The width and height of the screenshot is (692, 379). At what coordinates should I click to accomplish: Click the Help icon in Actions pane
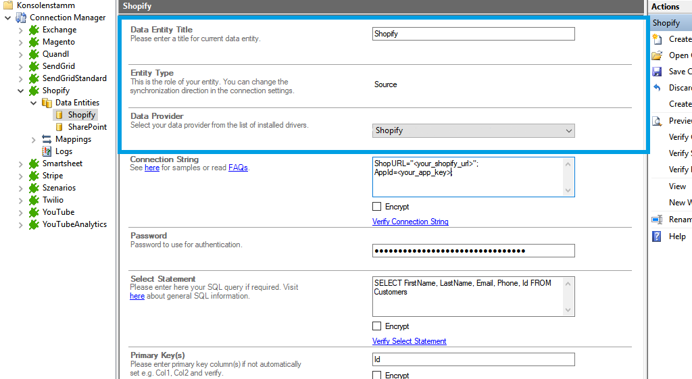coord(657,236)
